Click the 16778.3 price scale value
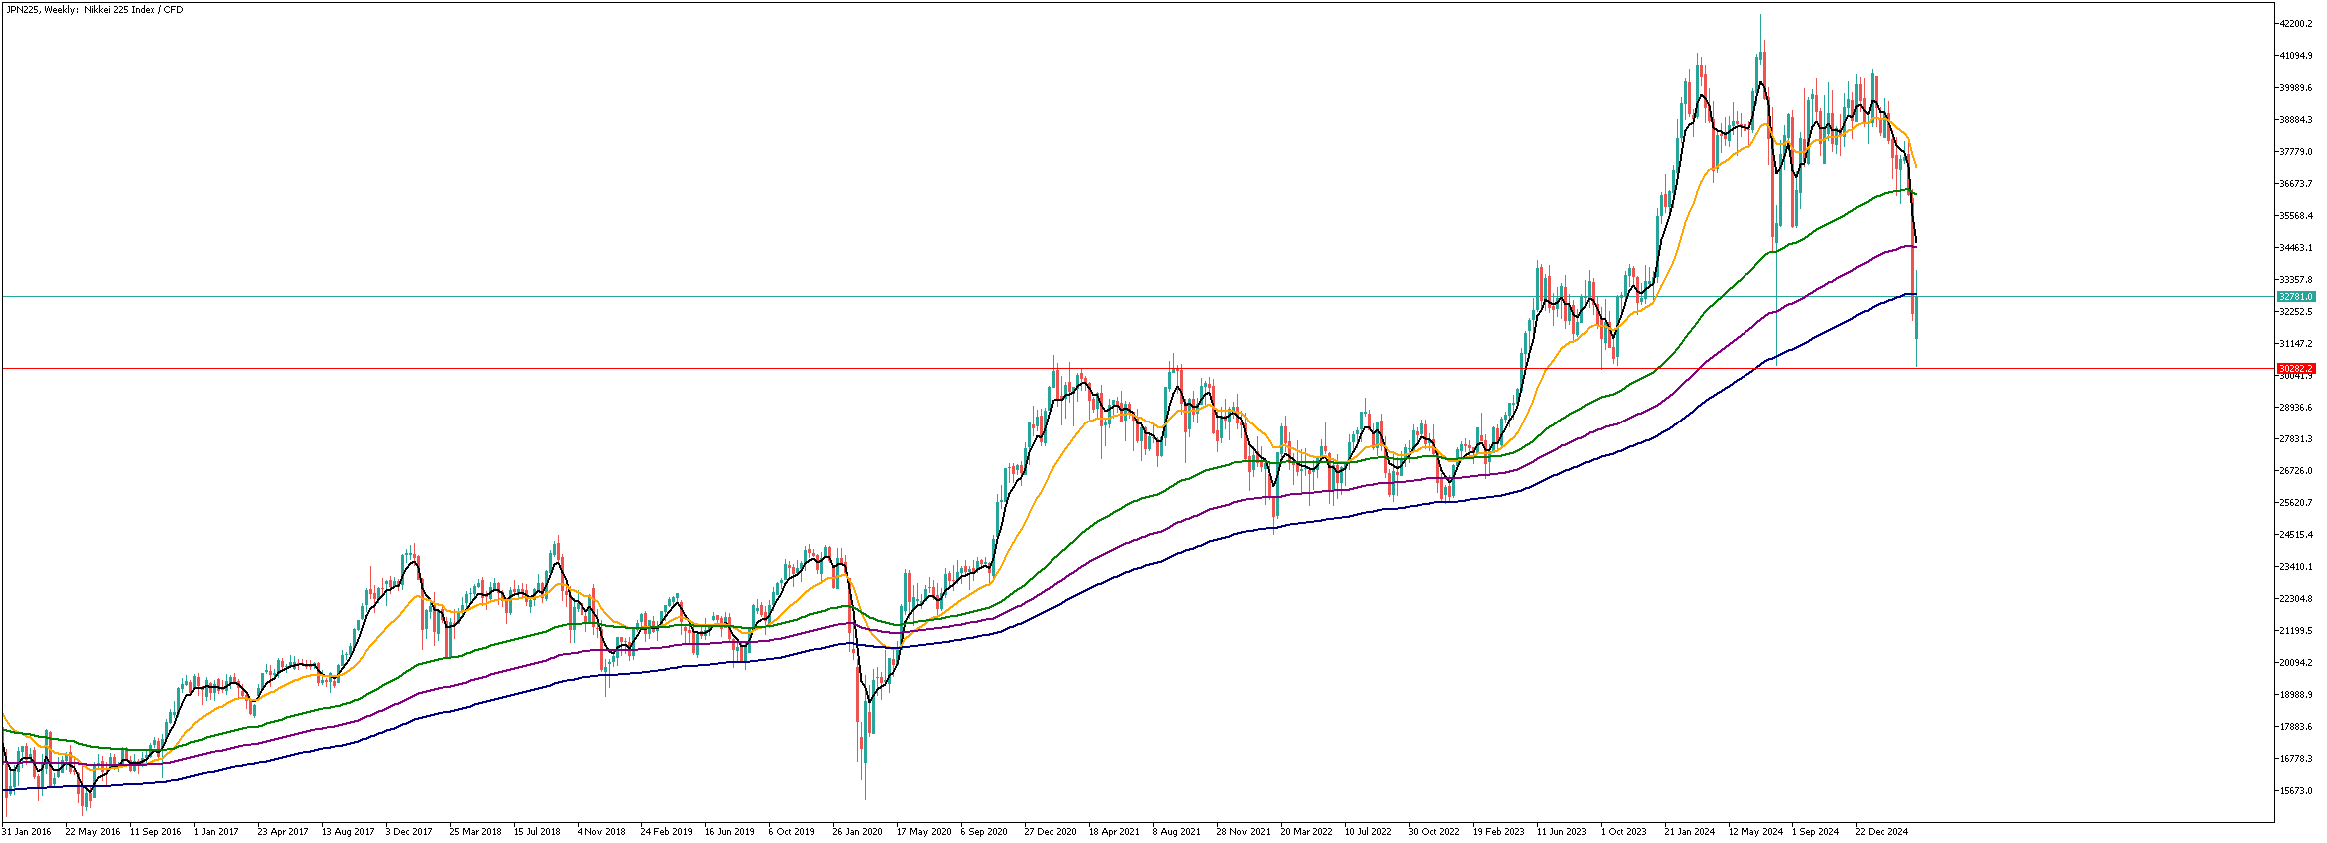 pos(2295,759)
